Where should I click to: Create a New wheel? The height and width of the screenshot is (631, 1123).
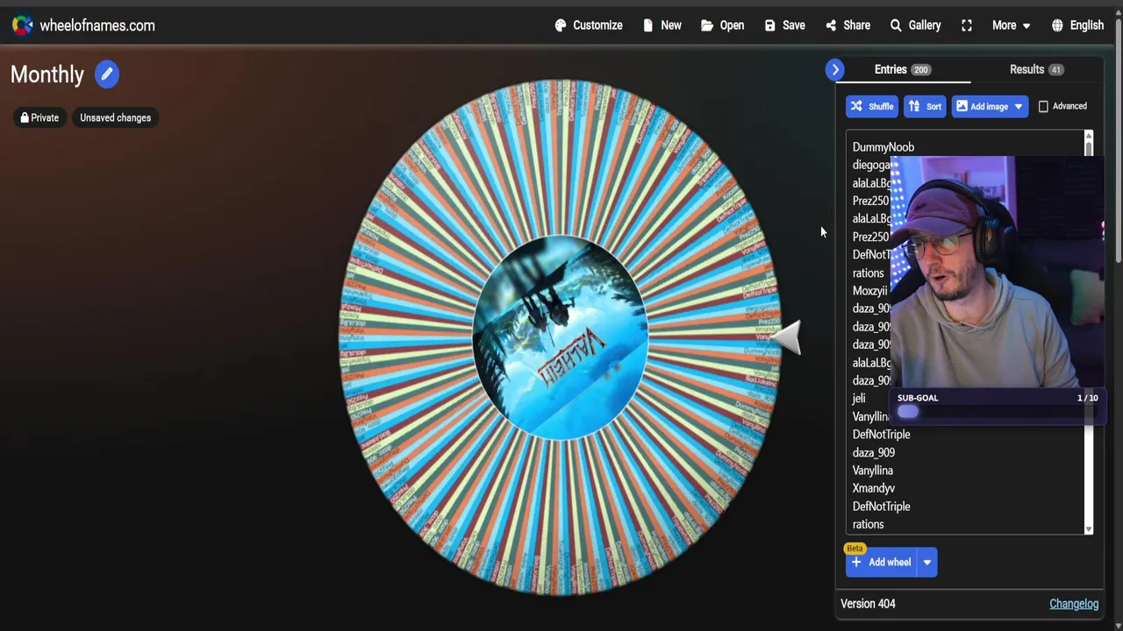[662, 25]
